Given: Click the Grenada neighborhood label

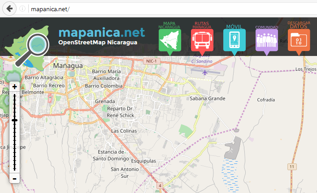Looking at the screenshot, I should click(105, 101).
